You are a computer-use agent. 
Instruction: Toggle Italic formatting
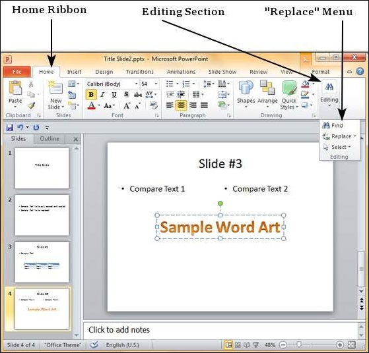tap(102, 95)
